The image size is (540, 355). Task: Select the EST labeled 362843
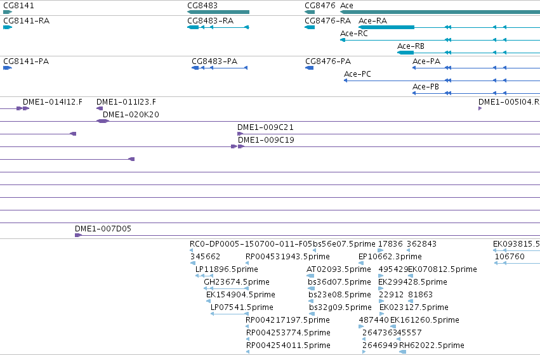point(421,244)
